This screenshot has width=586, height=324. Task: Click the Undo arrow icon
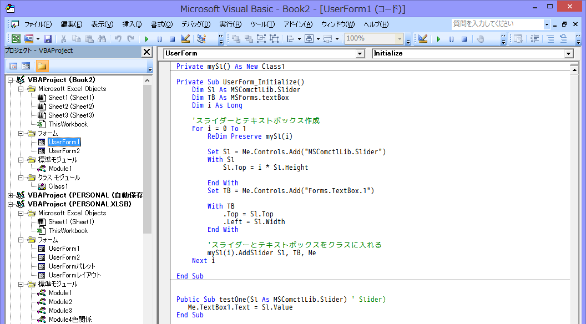(x=118, y=38)
